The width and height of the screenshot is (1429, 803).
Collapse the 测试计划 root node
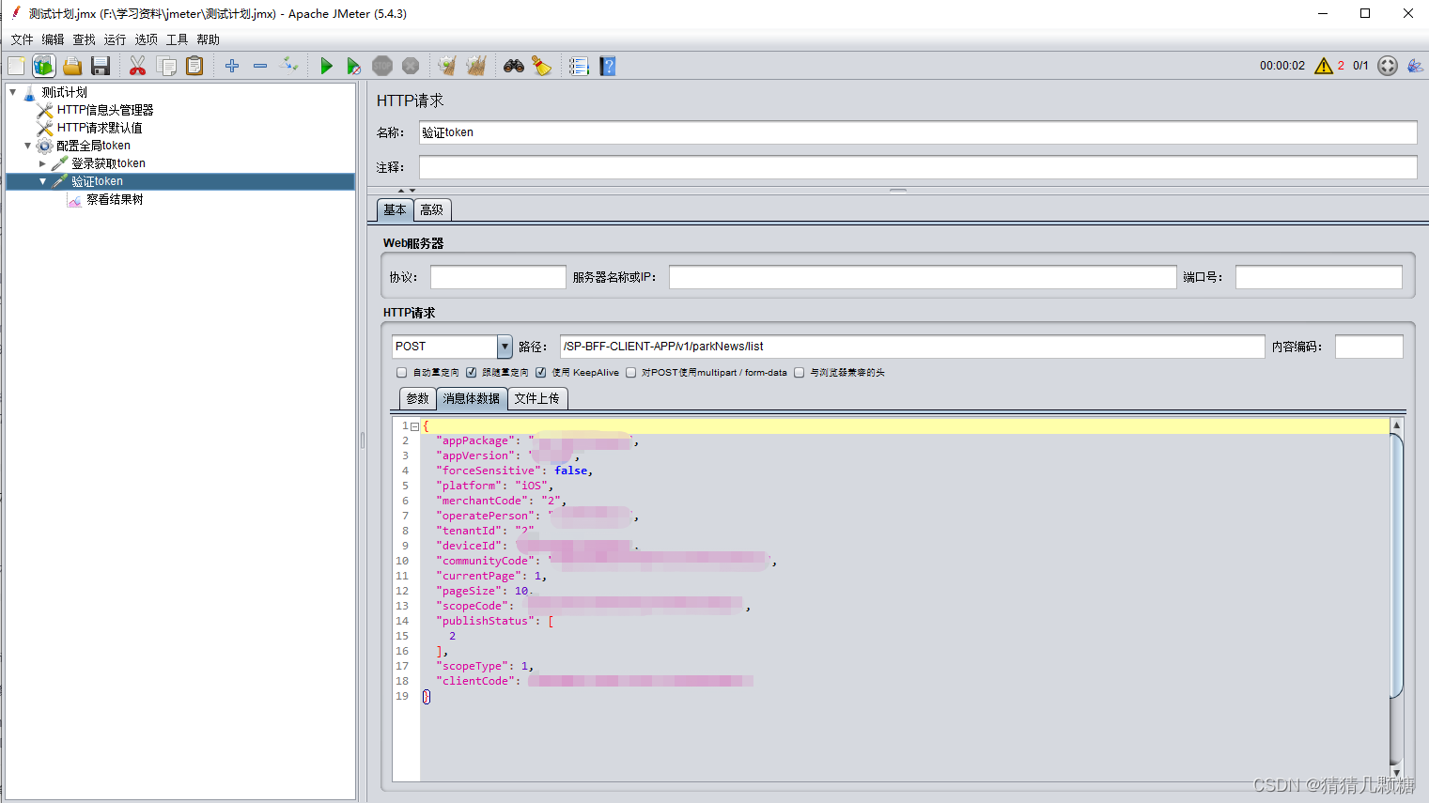pyautogui.click(x=12, y=92)
